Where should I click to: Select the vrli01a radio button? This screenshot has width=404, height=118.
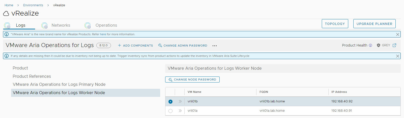pos(170,111)
